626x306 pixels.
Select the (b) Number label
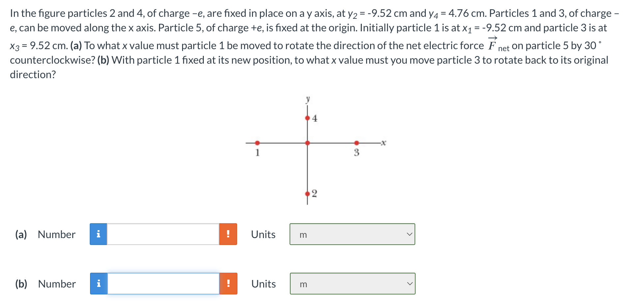(x=56, y=284)
